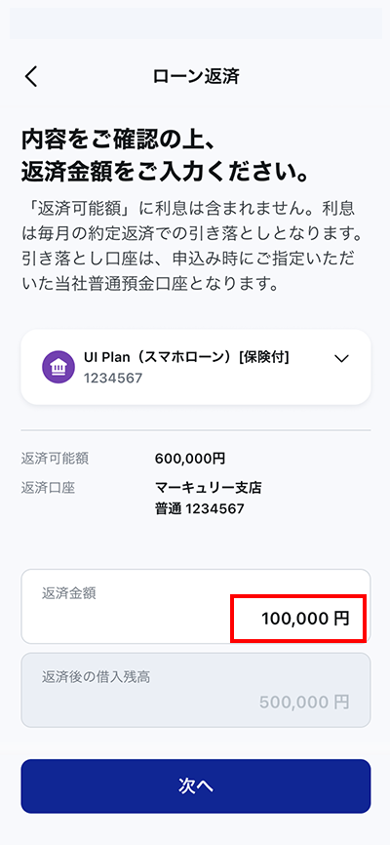Focus the 返済金額 input field
This screenshot has width=390, height=845.
[x=196, y=606]
